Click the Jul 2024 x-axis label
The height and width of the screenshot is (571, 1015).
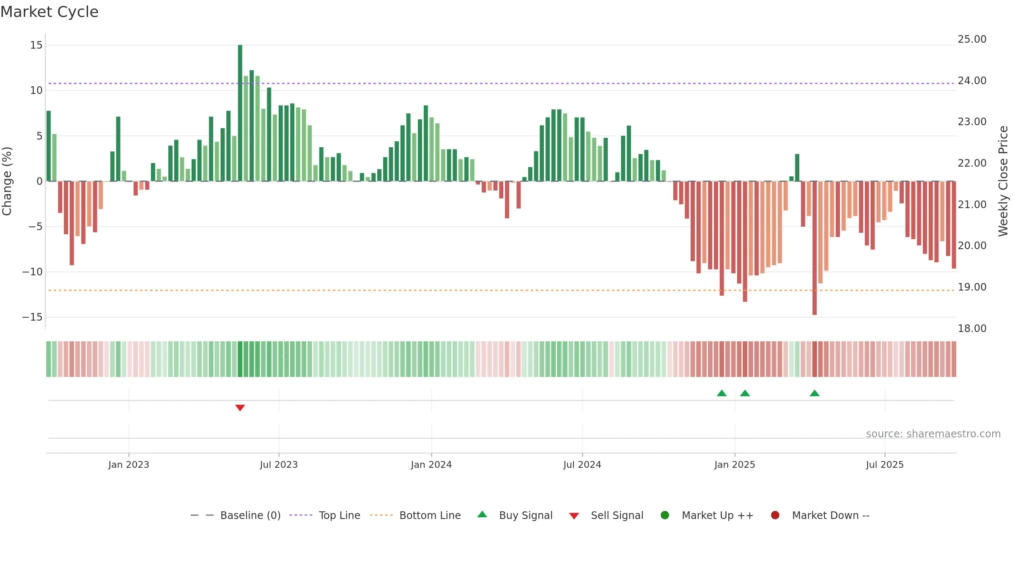(x=582, y=464)
